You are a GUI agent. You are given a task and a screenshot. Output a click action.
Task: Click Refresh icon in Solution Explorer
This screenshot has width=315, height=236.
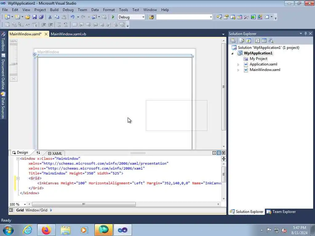click(x=249, y=41)
